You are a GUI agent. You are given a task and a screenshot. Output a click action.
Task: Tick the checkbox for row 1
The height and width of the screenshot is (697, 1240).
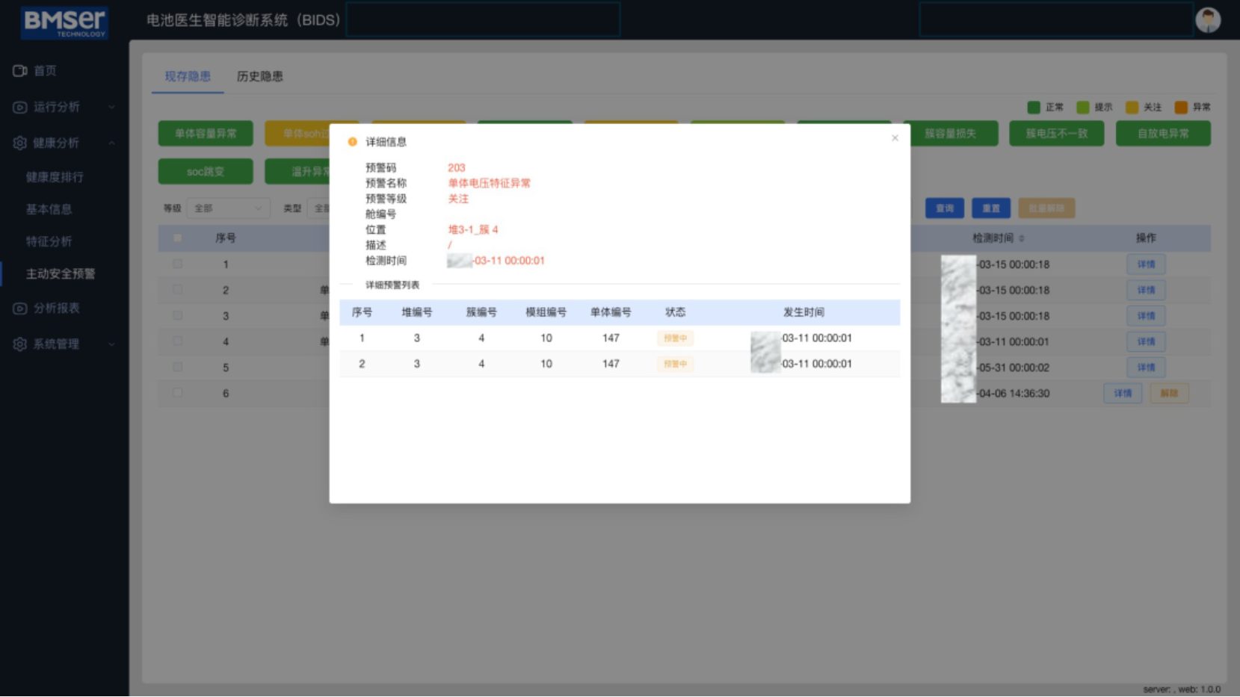(x=177, y=264)
